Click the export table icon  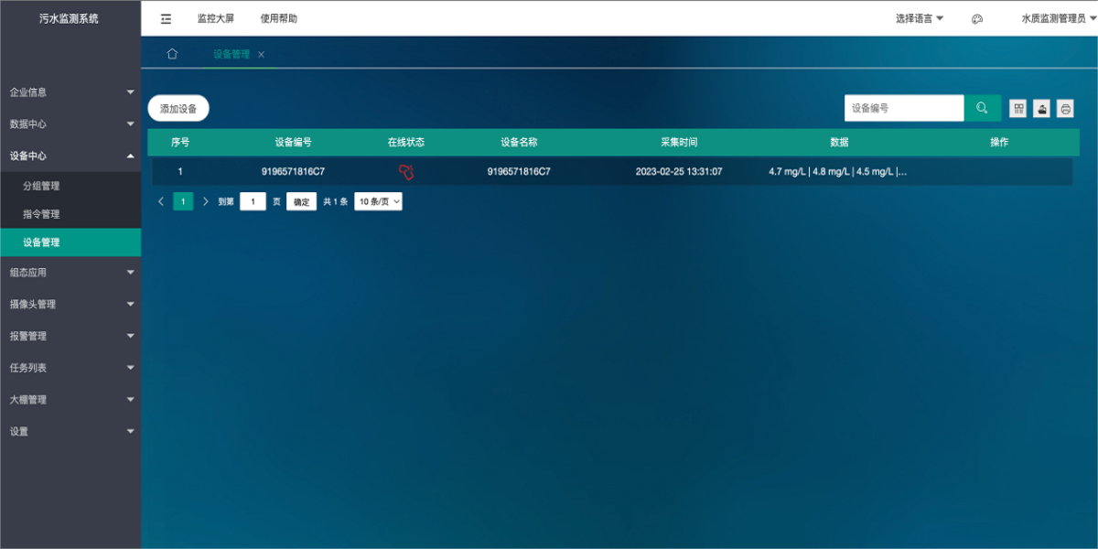pyautogui.click(x=1041, y=109)
